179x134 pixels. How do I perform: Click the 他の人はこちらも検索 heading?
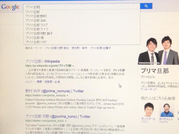coord(158,98)
